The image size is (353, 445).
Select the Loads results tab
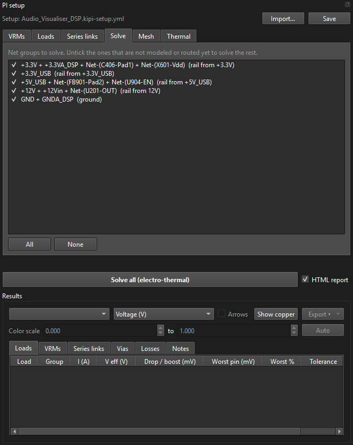coord(24,348)
